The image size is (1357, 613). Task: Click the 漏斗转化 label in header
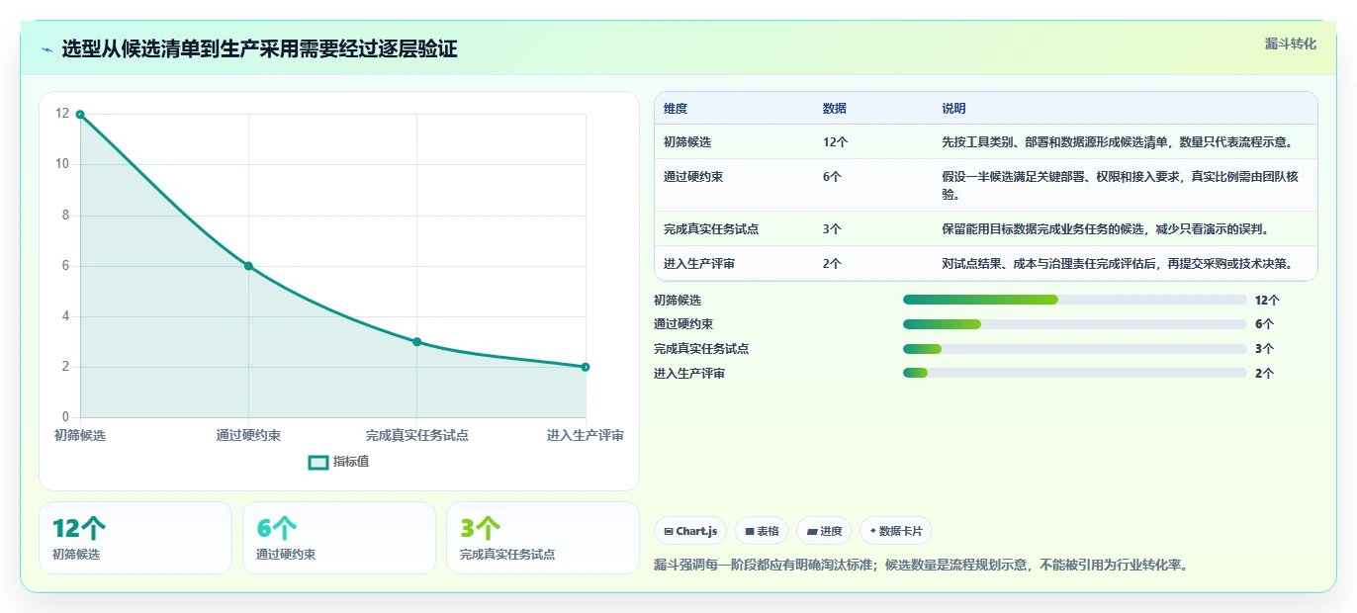coord(1291,44)
